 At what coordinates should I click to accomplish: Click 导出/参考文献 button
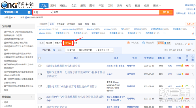pyautogui.click(x=86, y=50)
